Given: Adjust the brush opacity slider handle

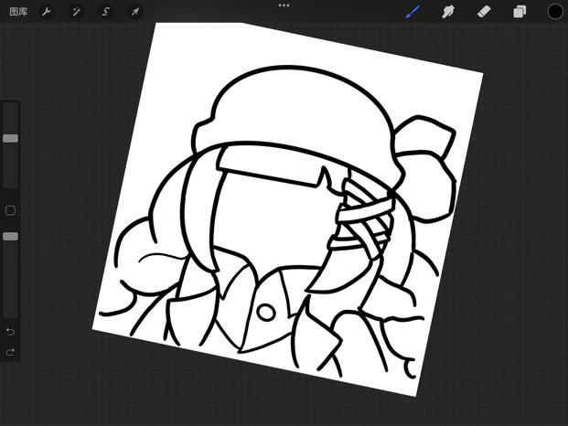Looking at the screenshot, I should pos(10,237).
